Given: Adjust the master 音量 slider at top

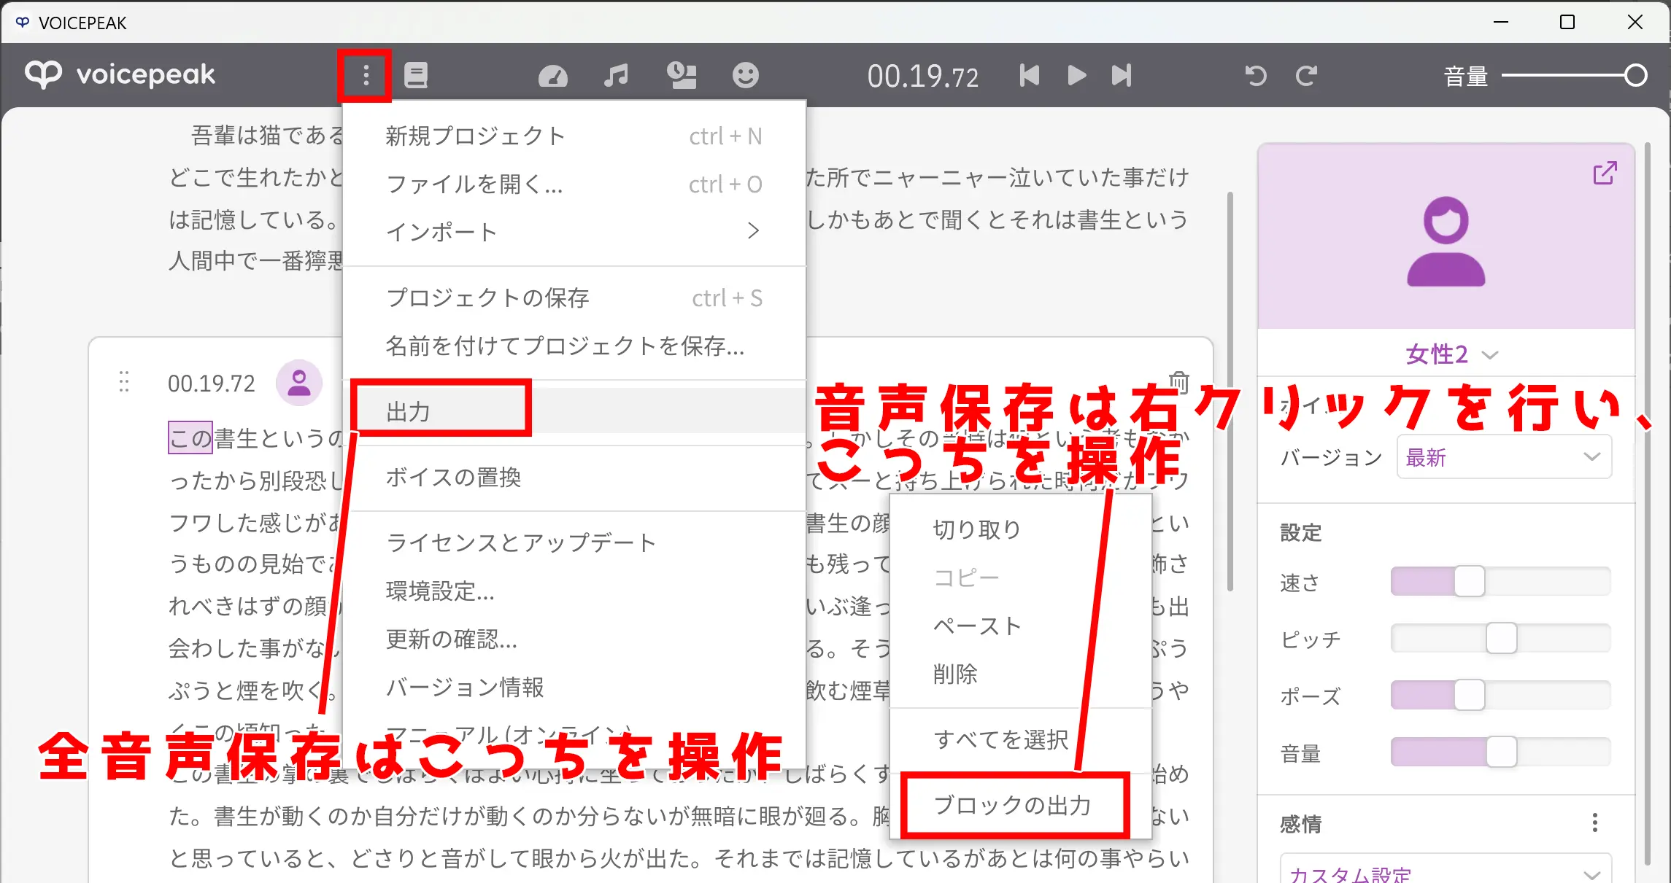Looking at the screenshot, I should point(1574,75).
